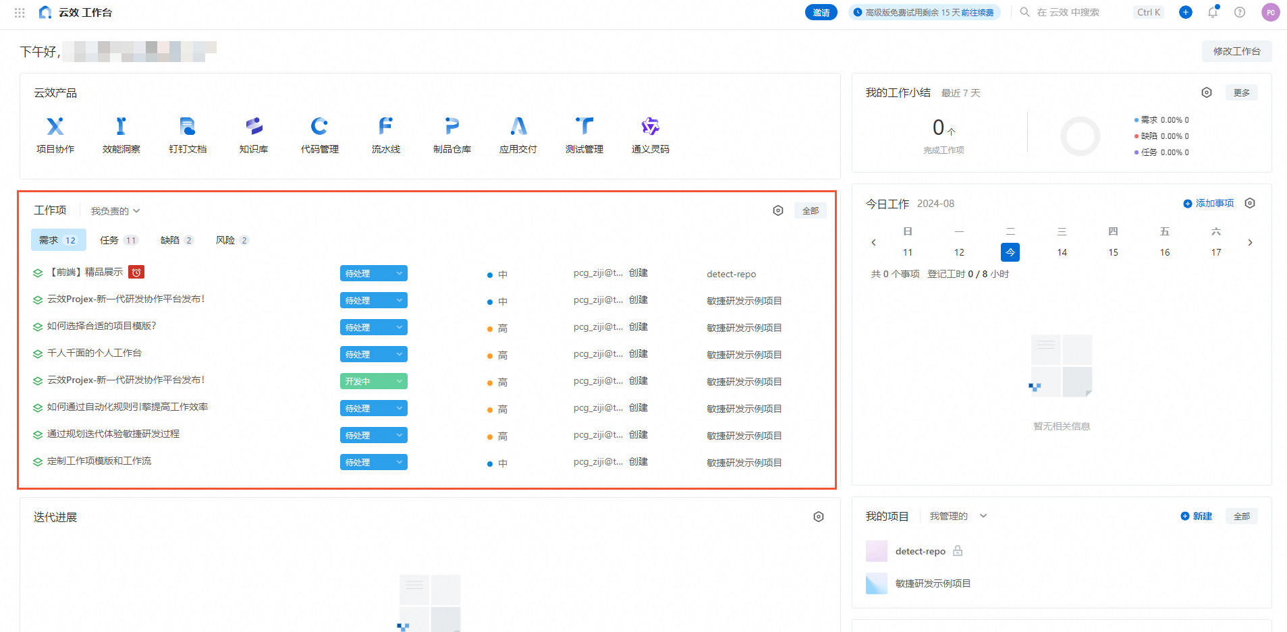Click 全部 button in 工作项 panel

coord(811,210)
